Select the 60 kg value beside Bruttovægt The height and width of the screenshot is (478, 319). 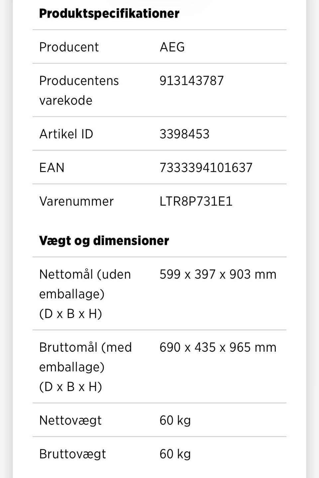click(x=175, y=454)
